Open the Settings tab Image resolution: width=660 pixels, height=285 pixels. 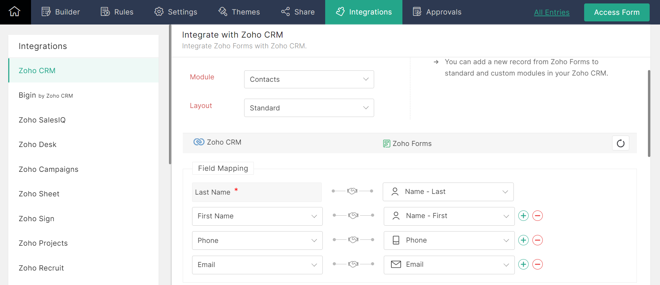176,12
